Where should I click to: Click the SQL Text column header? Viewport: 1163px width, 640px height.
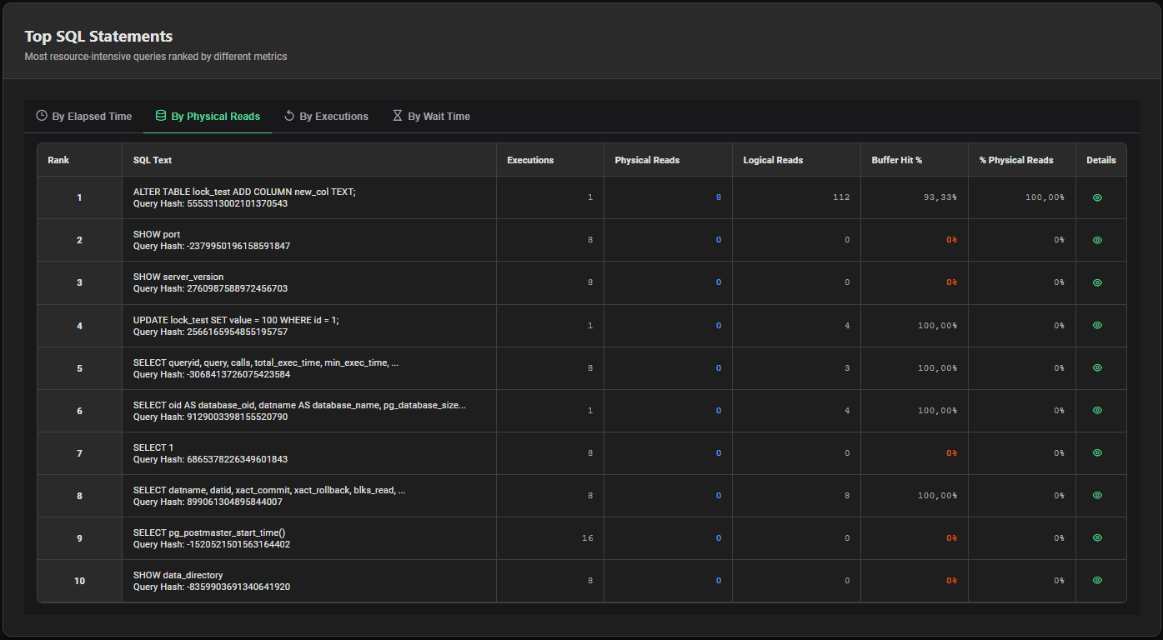[309, 160]
